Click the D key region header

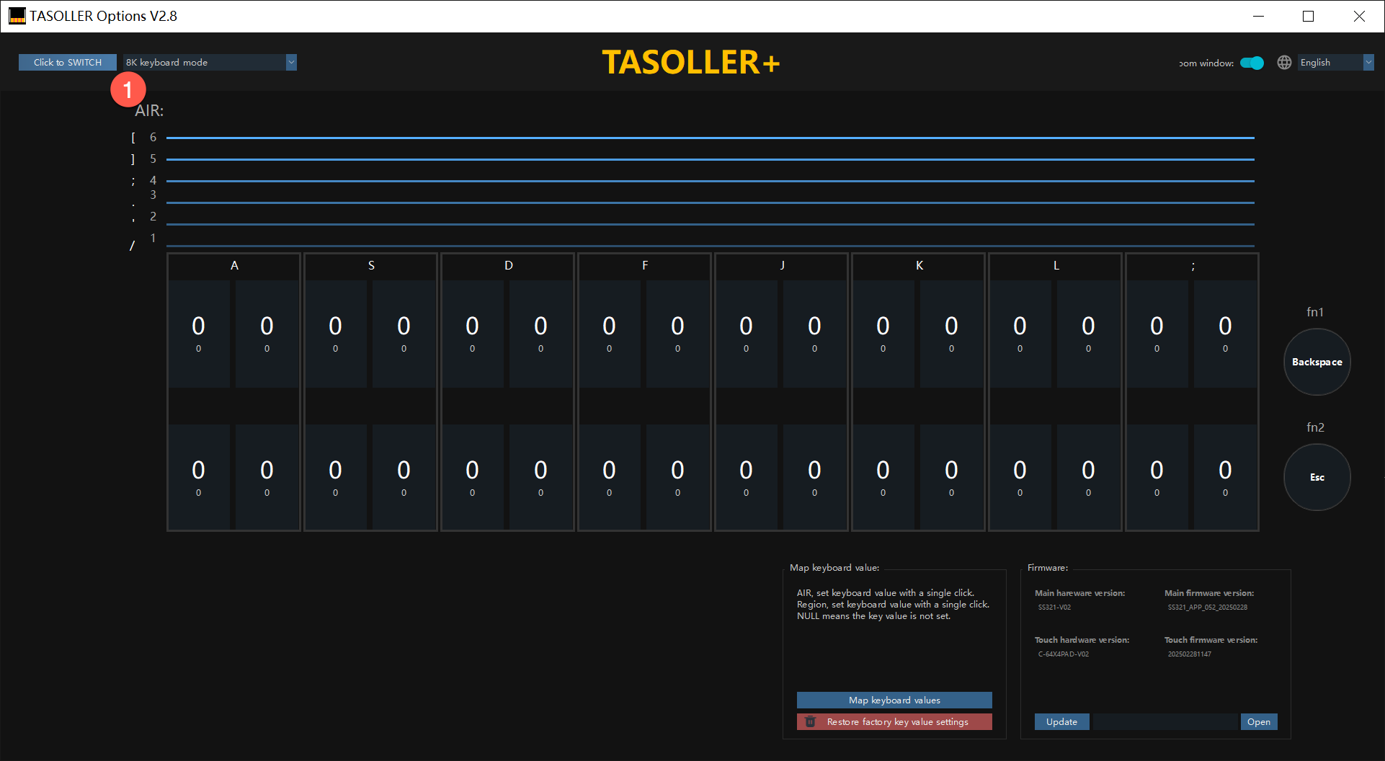[508, 266]
